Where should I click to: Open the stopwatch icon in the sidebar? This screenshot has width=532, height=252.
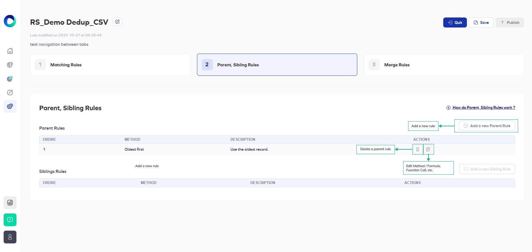click(10, 92)
